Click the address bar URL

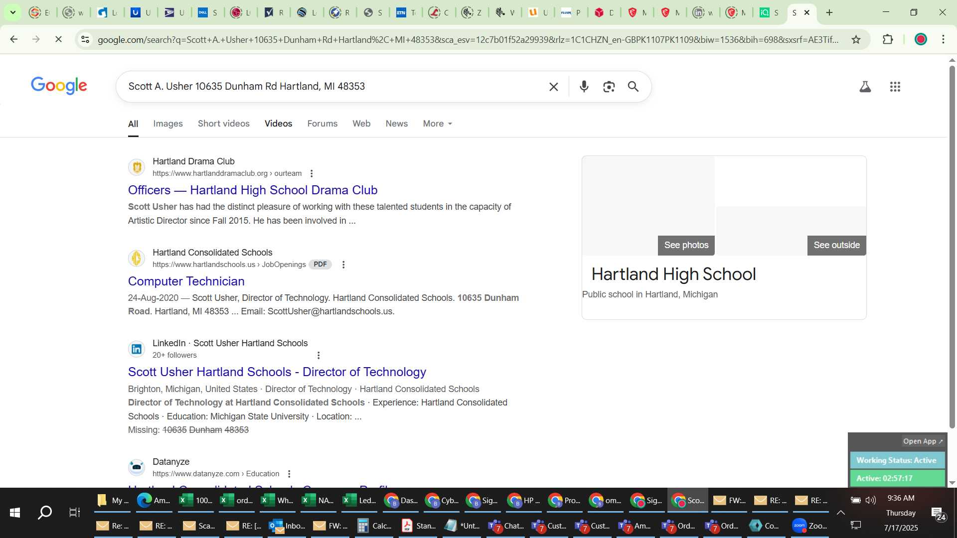coord(468,39)
